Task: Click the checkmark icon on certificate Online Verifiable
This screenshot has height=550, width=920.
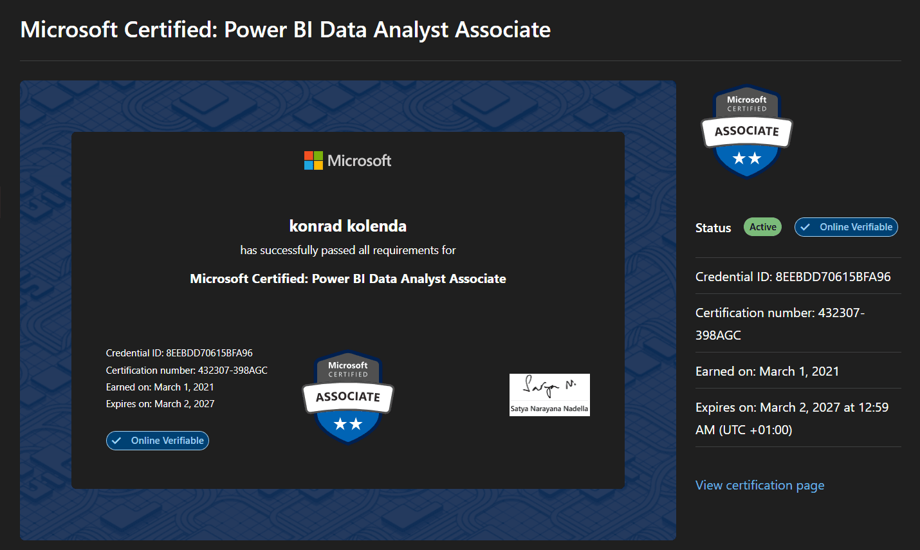Action: click(x=116, y=441)
